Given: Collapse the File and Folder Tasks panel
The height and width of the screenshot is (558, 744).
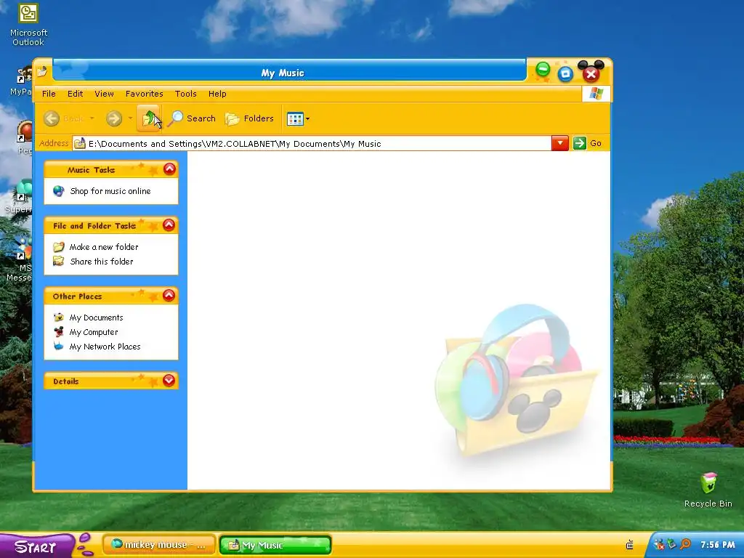Looking at the screenshot, I should point(169,225).
